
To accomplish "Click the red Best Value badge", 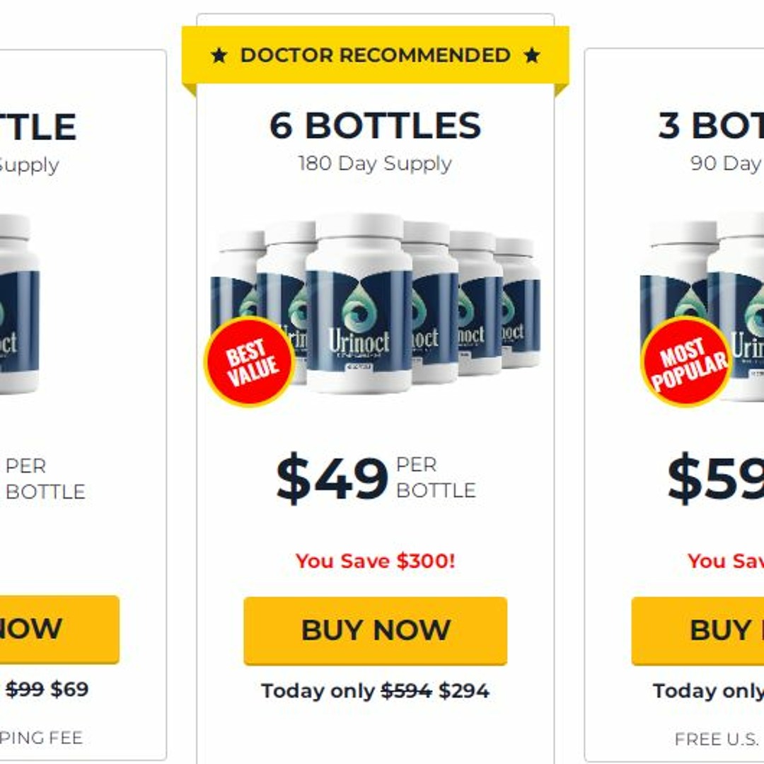I will tap(250, 361).
